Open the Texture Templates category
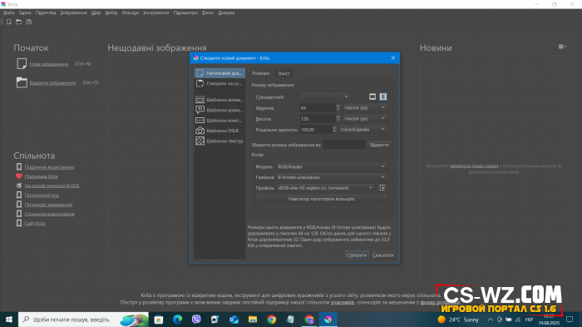 (219, 141)
